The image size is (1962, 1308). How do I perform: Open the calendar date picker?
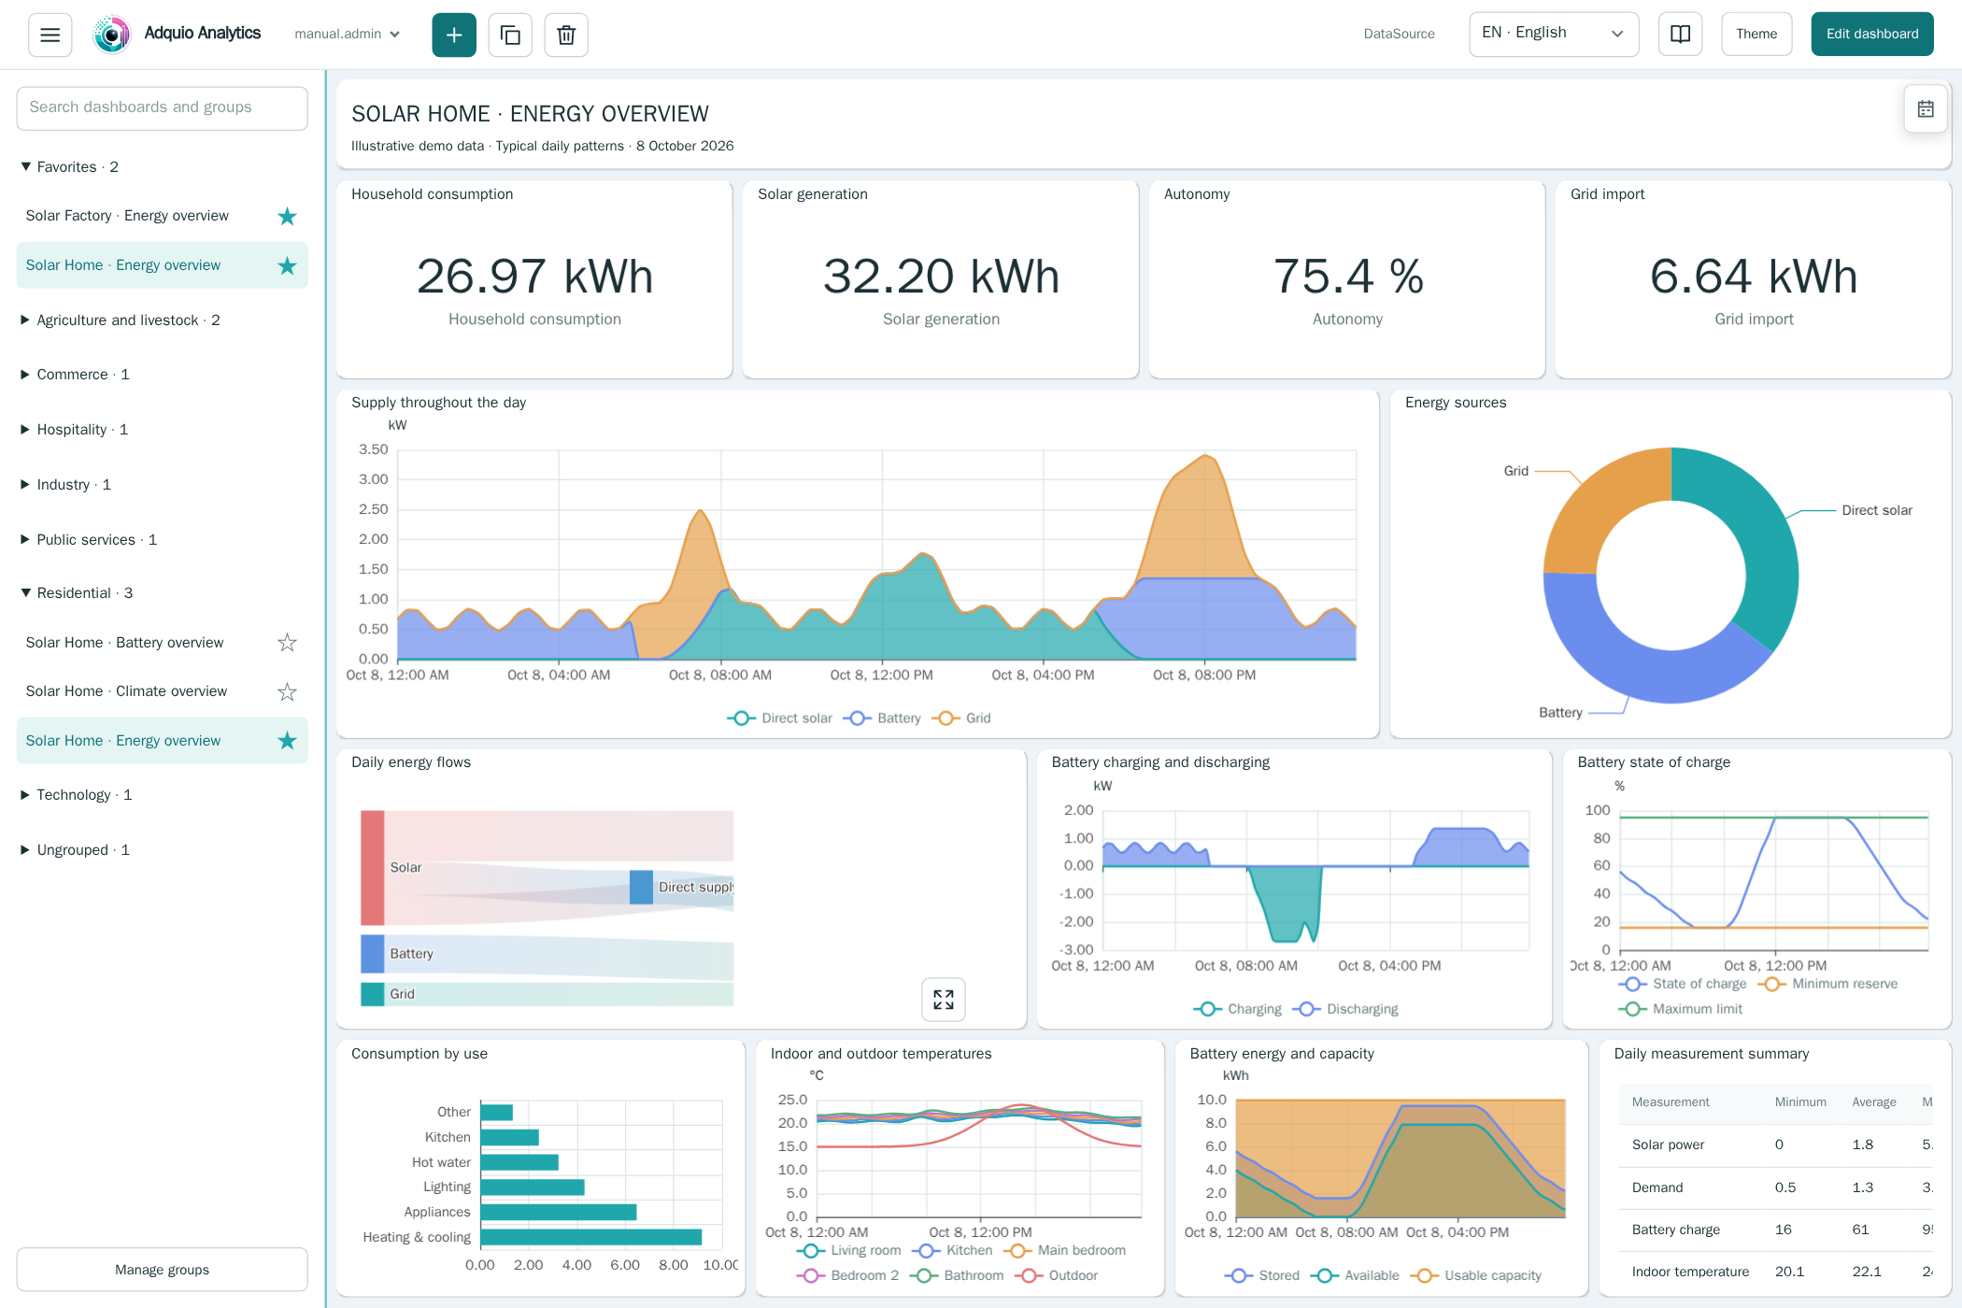coord(1926,109)
